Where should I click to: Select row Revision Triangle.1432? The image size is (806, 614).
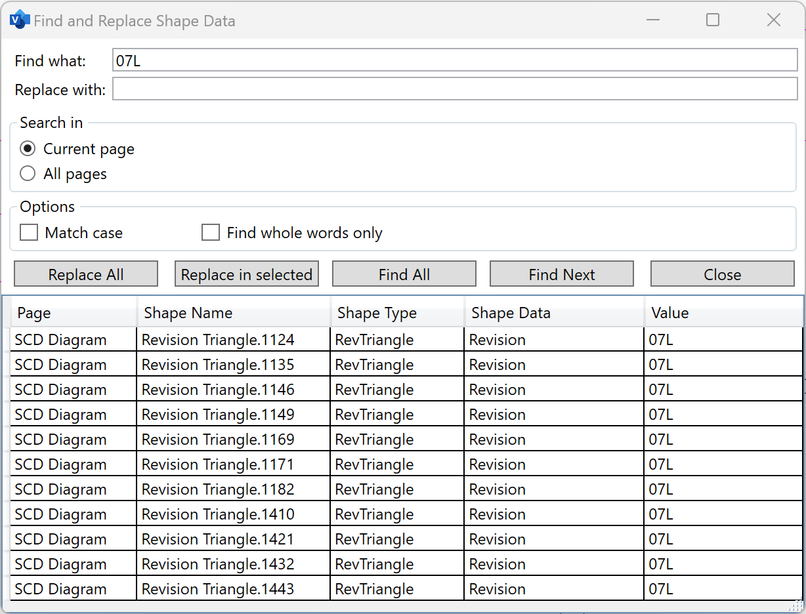pos(406,564)
